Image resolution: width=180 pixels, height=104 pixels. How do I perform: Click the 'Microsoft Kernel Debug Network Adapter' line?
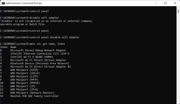click(x=38, y=50)
